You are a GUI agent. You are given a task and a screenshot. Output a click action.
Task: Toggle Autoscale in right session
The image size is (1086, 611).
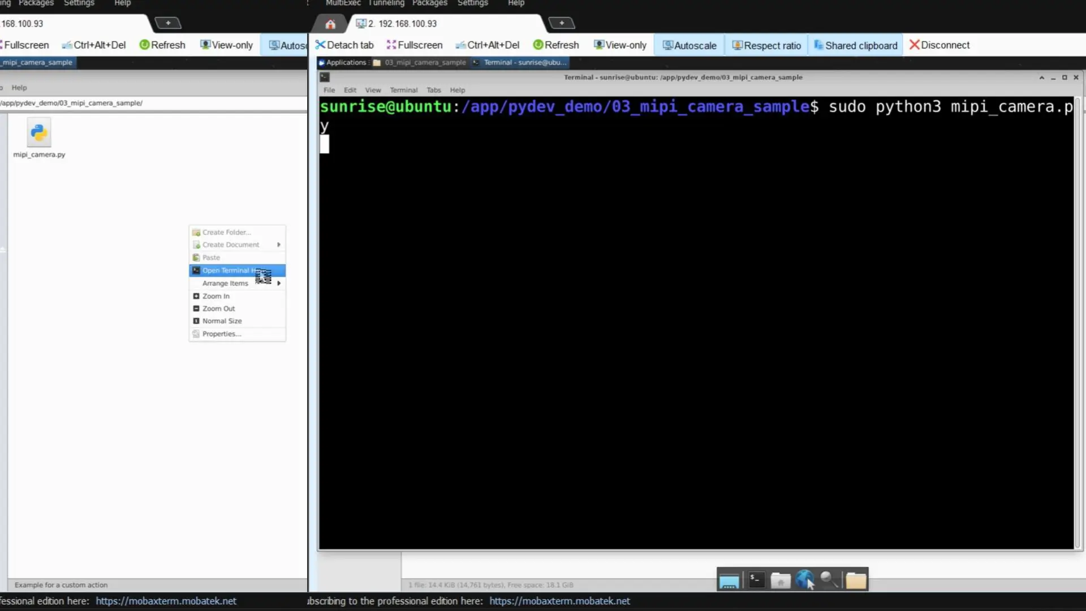point(689,45)
